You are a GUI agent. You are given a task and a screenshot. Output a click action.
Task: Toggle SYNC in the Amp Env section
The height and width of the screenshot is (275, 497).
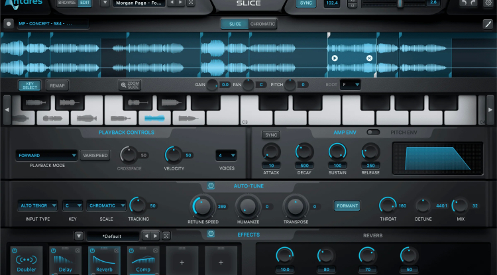point(271,135)
